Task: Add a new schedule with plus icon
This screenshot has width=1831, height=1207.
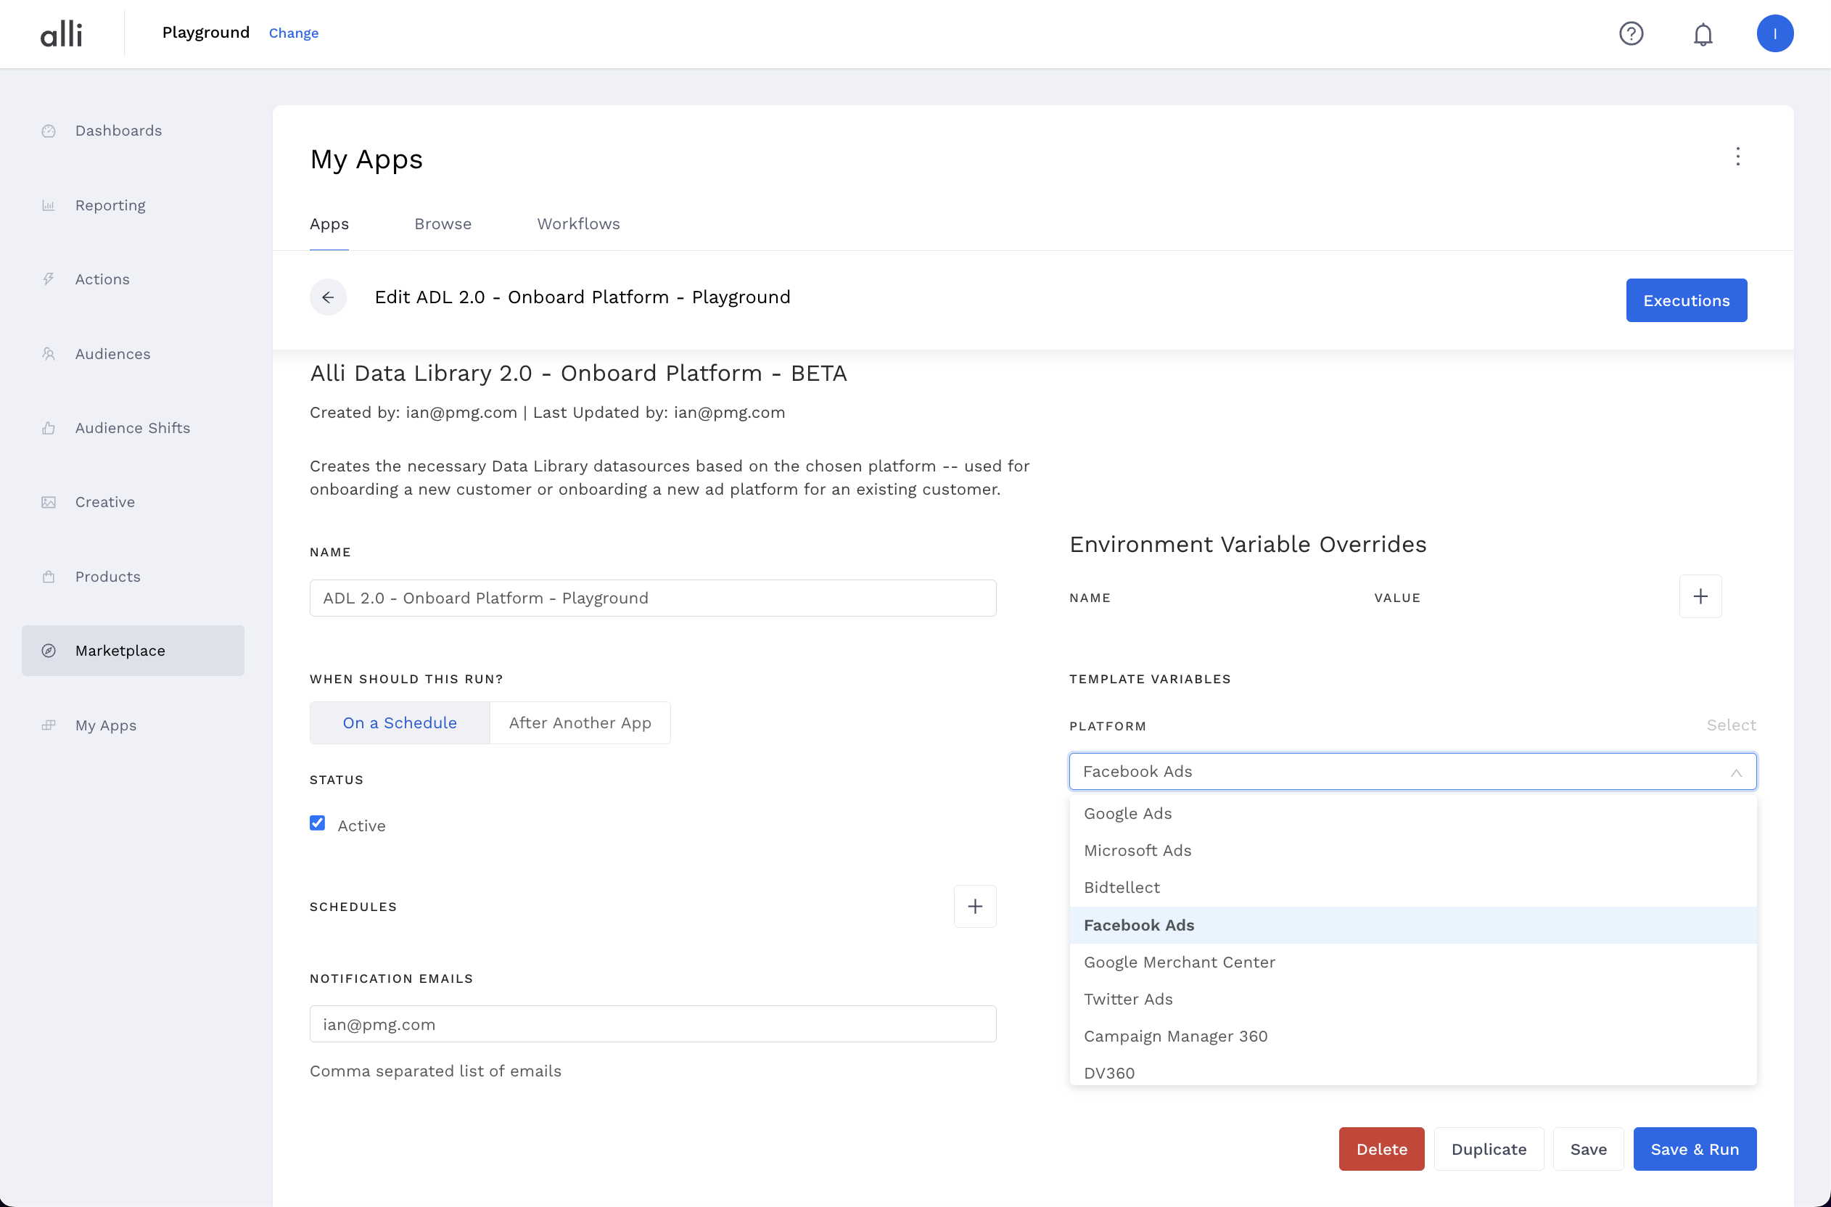Action: [x=974, y=906]
